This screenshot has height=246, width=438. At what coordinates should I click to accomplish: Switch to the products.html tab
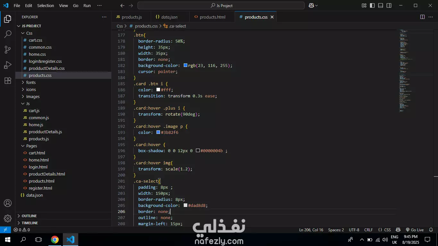212,17
